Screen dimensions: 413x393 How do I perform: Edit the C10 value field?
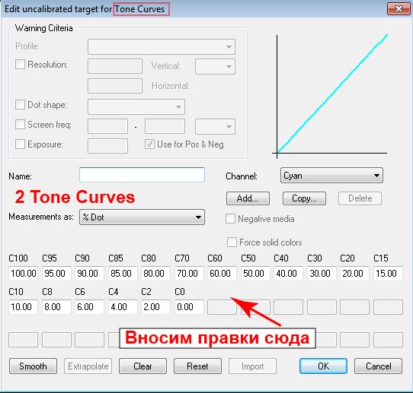[23, 307]
